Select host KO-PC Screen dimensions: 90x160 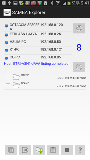(38, 58)
